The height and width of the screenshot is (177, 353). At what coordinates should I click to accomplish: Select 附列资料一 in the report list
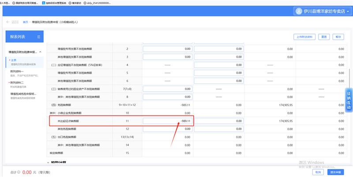click(x=18, y=71)
